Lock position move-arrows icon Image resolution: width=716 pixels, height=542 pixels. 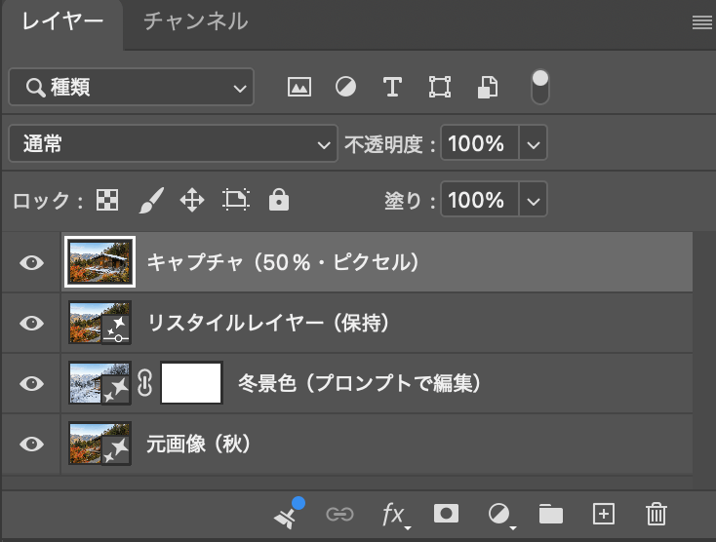click(x=192, y=200)
